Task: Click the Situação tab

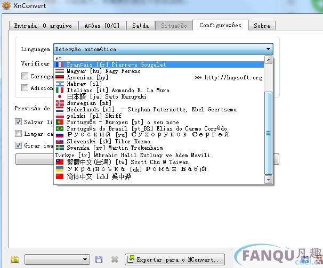Action: (174, 26)
